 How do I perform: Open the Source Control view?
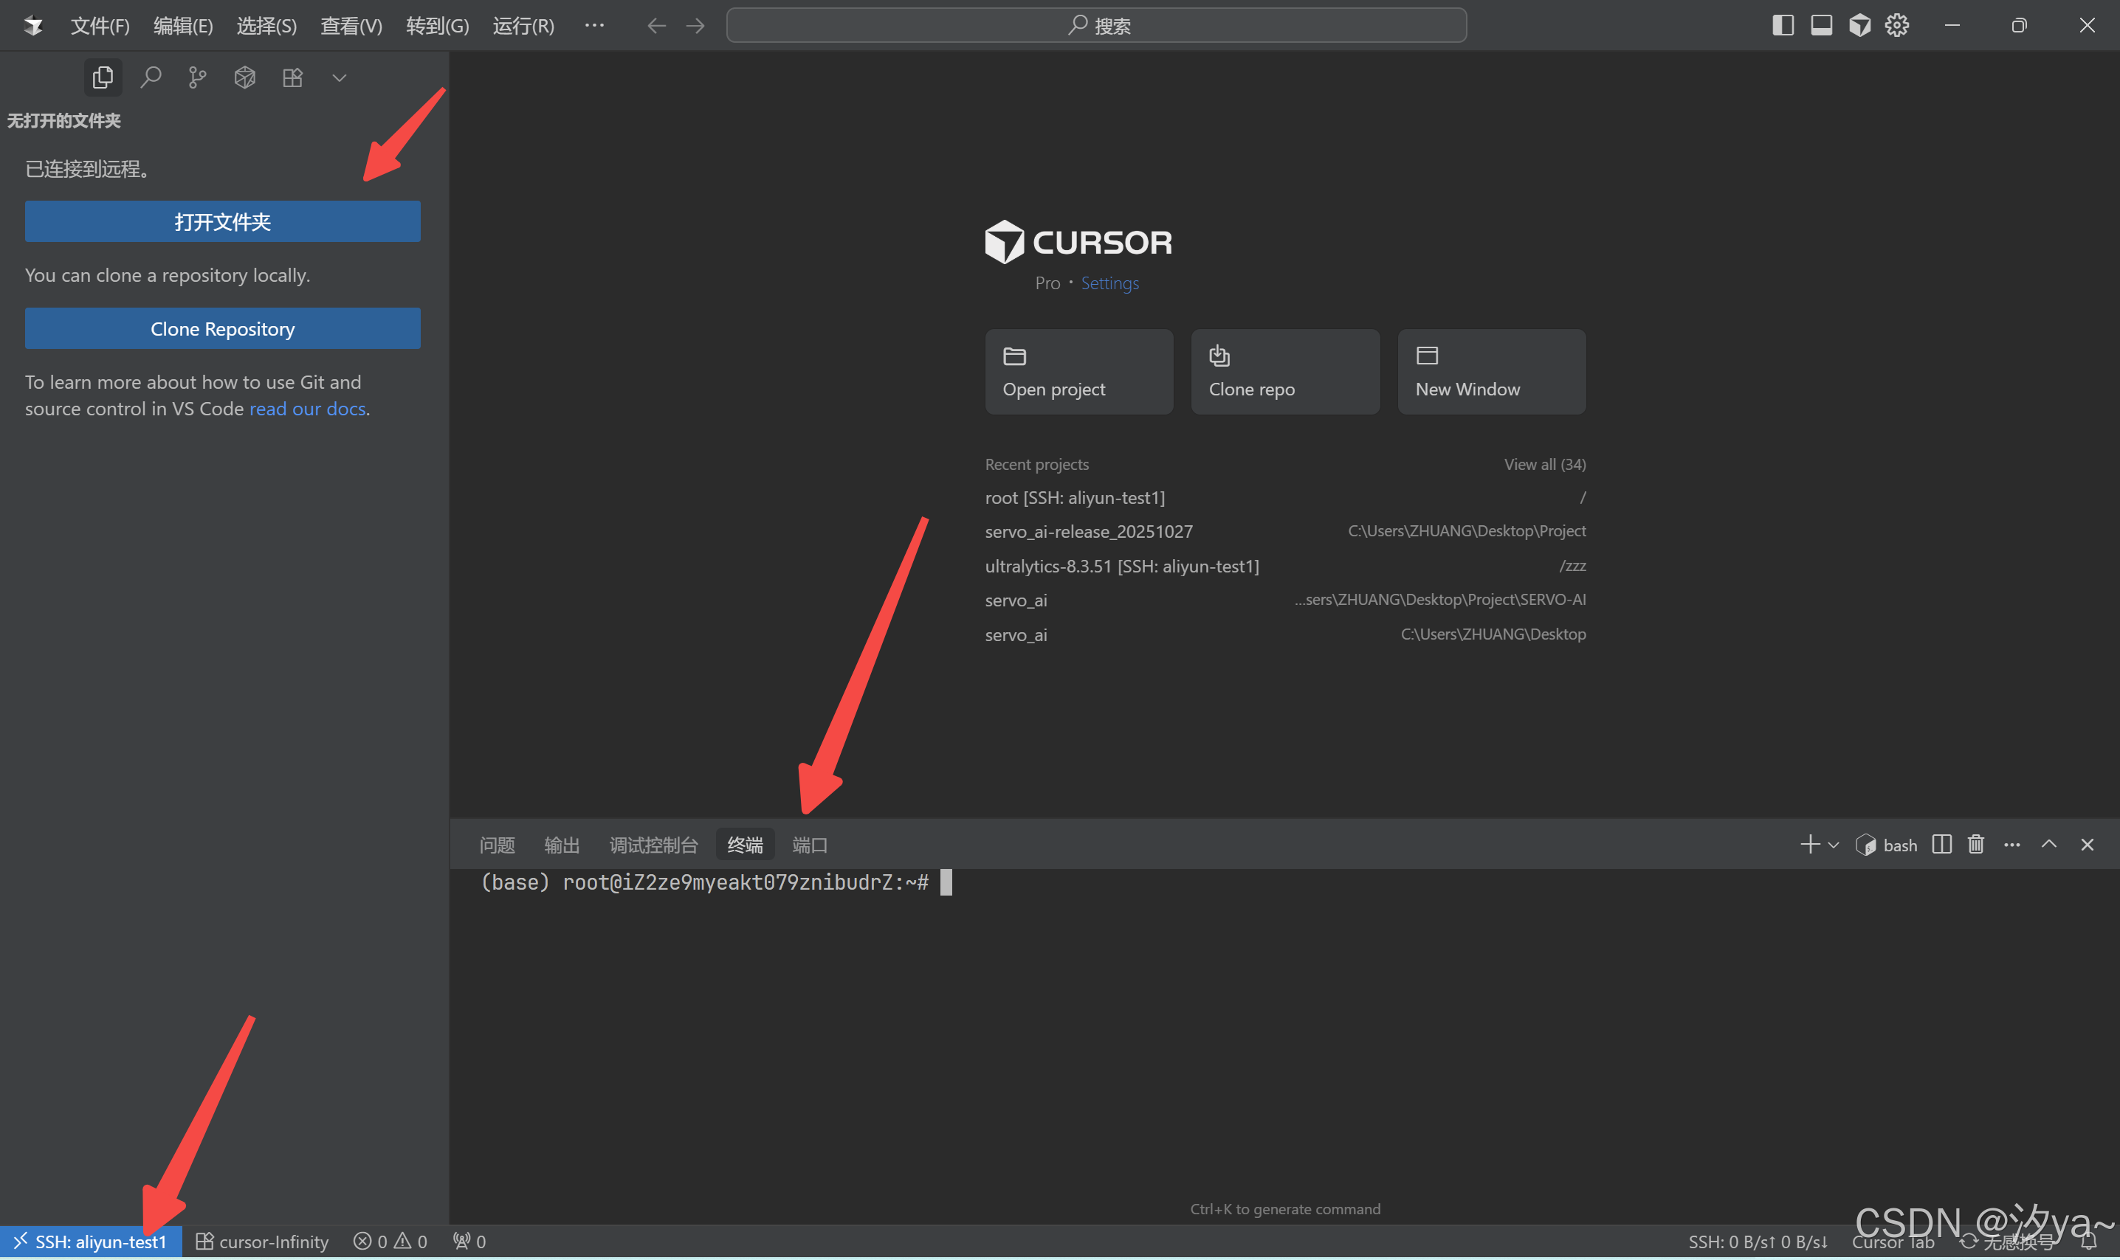[x=197, y=77]
